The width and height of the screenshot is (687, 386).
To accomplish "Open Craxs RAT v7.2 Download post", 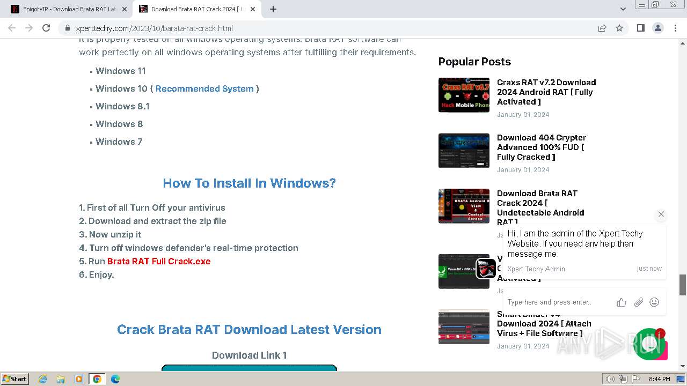I will click(x=546, y=92).
